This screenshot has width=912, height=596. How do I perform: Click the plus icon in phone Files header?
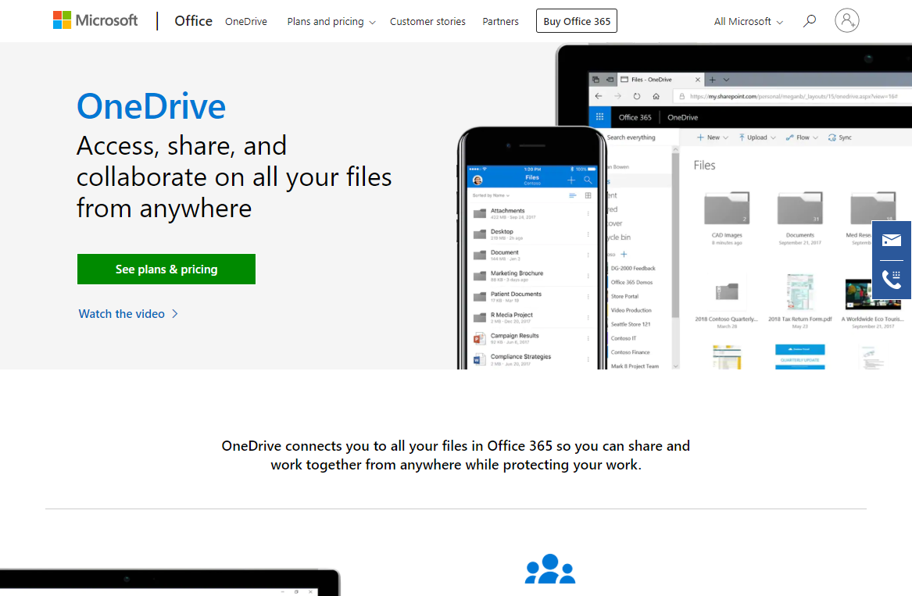pyautogui.click(x=571, y=180)
